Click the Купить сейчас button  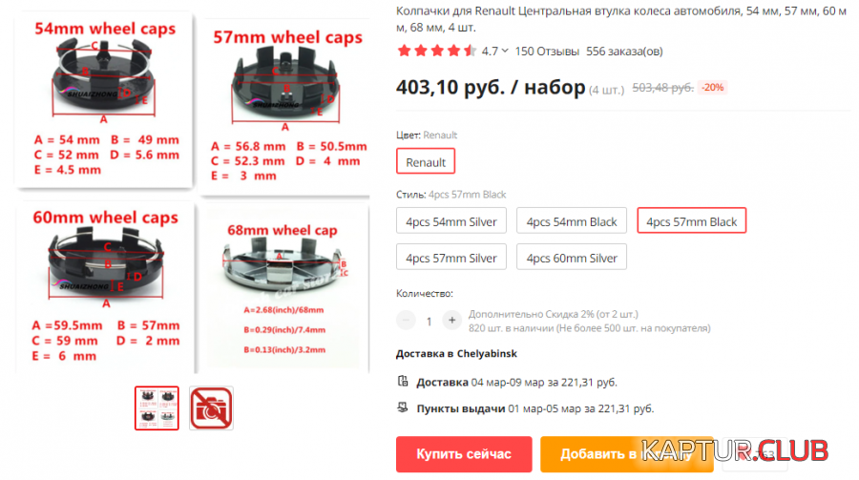point(464,454)
